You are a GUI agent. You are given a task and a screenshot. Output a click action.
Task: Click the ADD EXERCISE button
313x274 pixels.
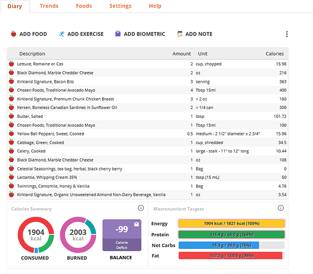click(x=81, y=34)
